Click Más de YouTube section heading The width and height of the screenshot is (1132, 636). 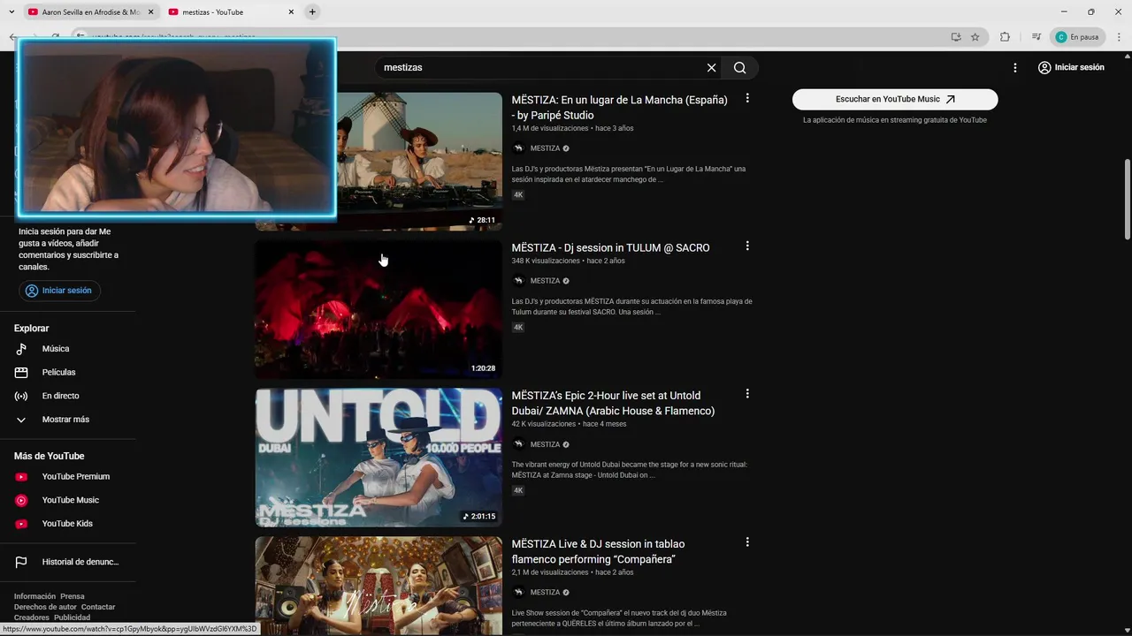pyautogui.click(x=50, y=456)
